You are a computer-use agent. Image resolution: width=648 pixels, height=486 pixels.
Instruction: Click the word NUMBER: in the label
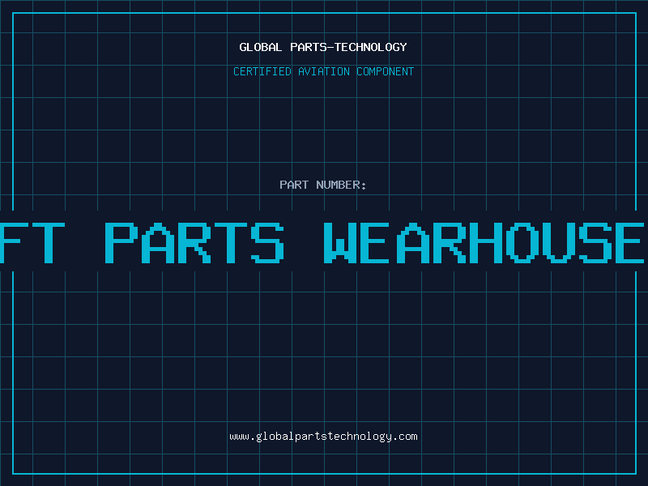point(341,185)
